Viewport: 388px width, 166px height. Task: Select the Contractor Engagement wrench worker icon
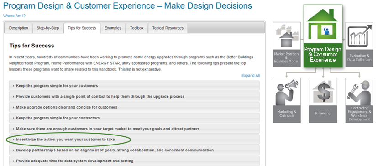(x=359, y=92)
